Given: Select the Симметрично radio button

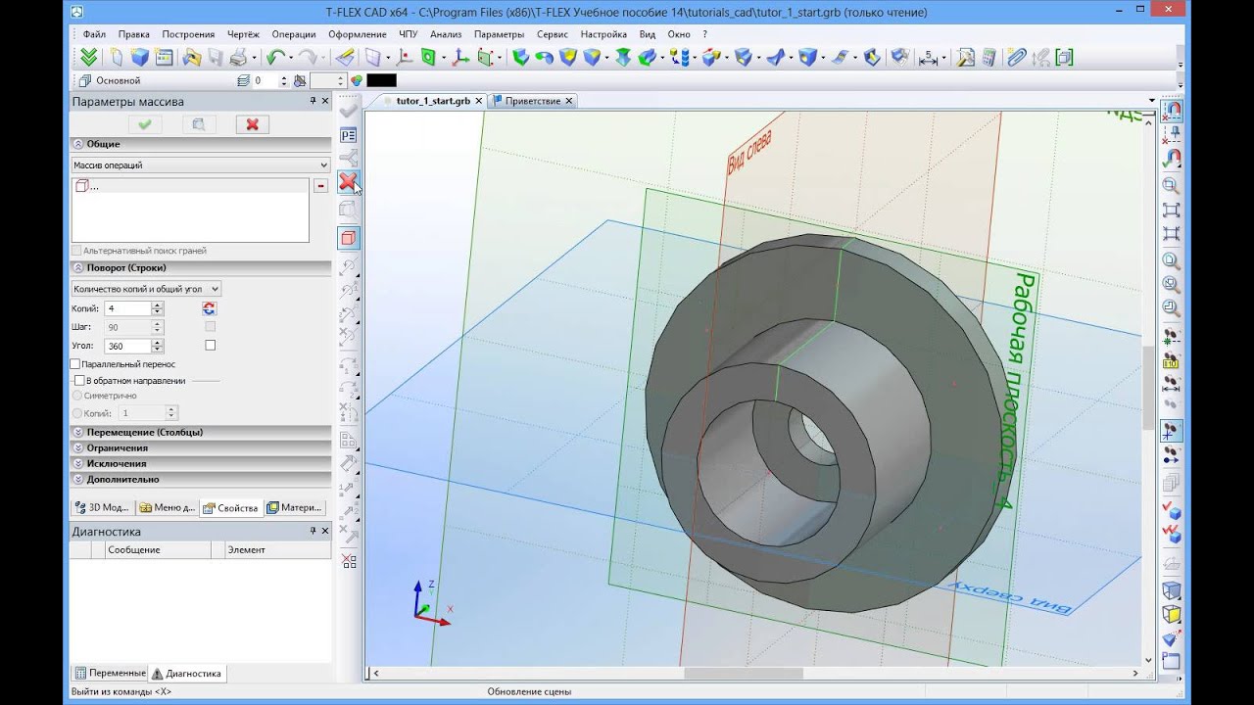Looking at the screenshot, I should [77, 396].
